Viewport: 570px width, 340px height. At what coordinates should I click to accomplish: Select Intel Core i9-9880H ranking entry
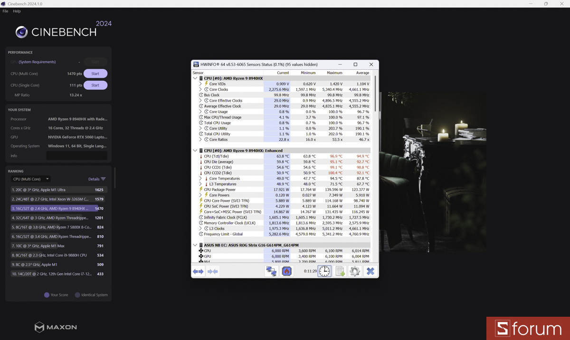[x=57, y=255]
